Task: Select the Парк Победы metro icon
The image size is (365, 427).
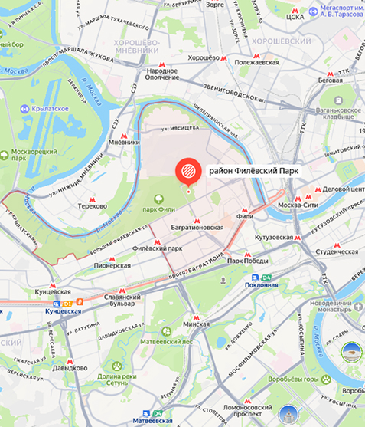Action: tap(248, 255)
